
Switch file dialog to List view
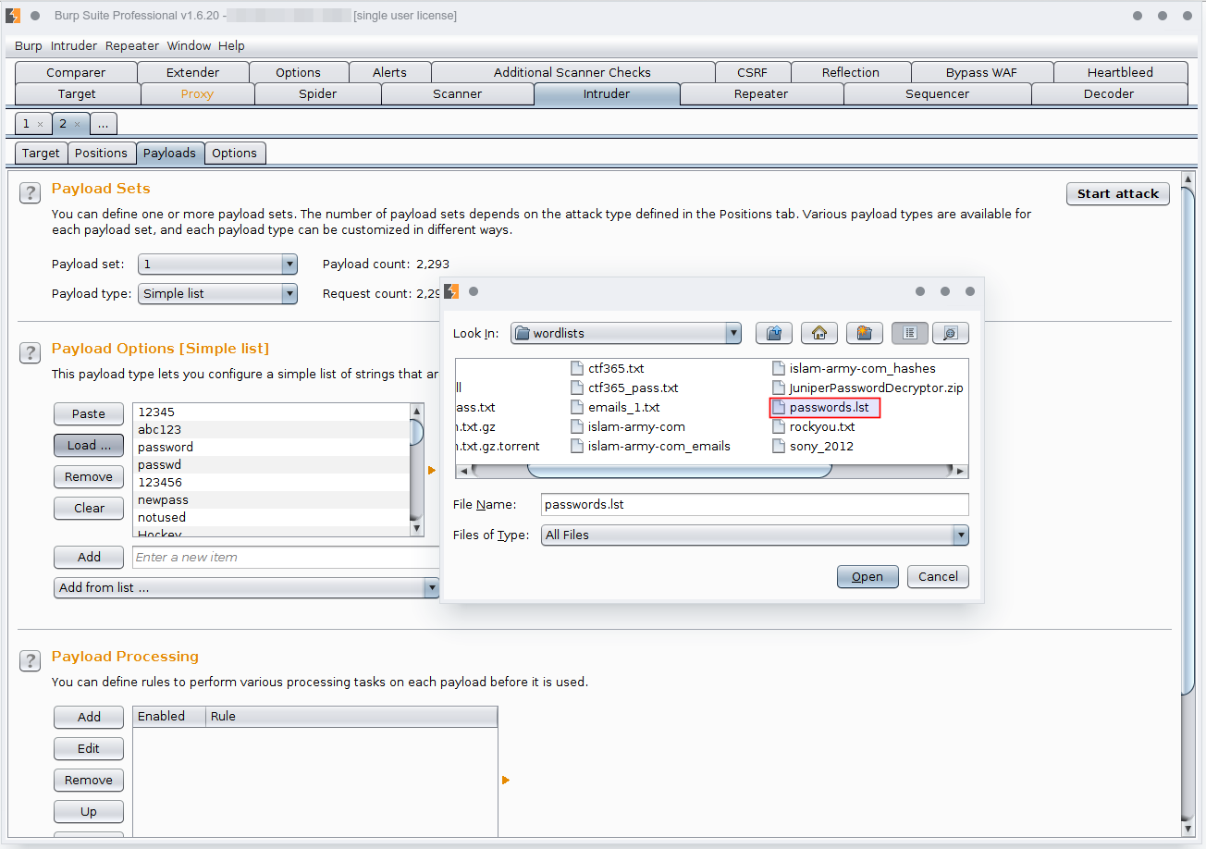click(909, 333)
